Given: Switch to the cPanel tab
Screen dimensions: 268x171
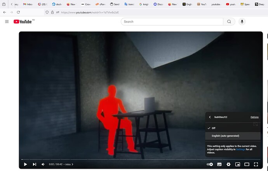Looking at the screenshot, I should [101, 4].
